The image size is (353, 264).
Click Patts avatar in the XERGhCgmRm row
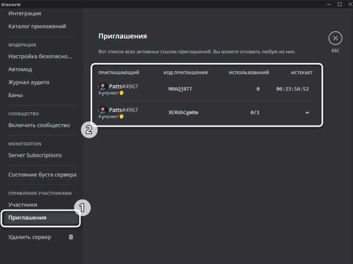tap(103, 110)
